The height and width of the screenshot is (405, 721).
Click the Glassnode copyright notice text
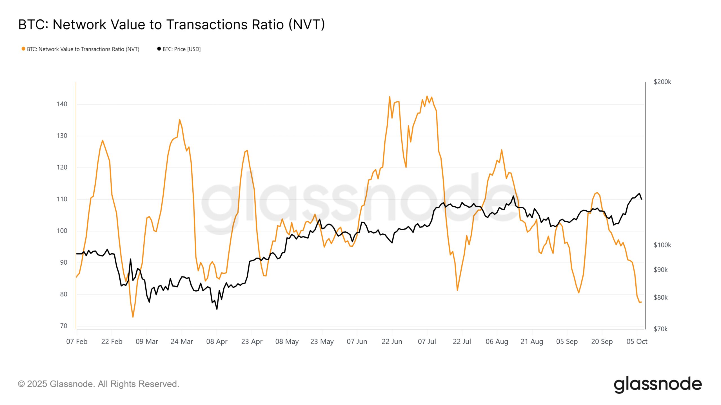[99, 384]
